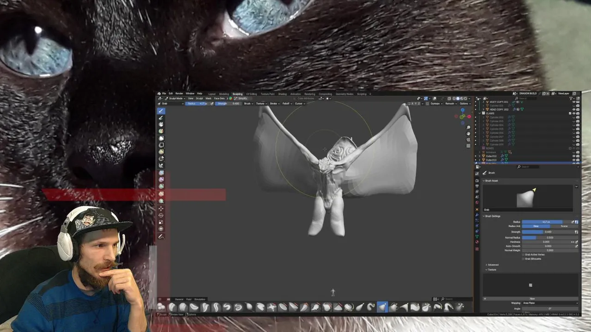The height and width of the screenshot is (332, 591).
Task: Switch to the Modeling workspace tab
Action: pyautogui.click(x=224, y=93)
